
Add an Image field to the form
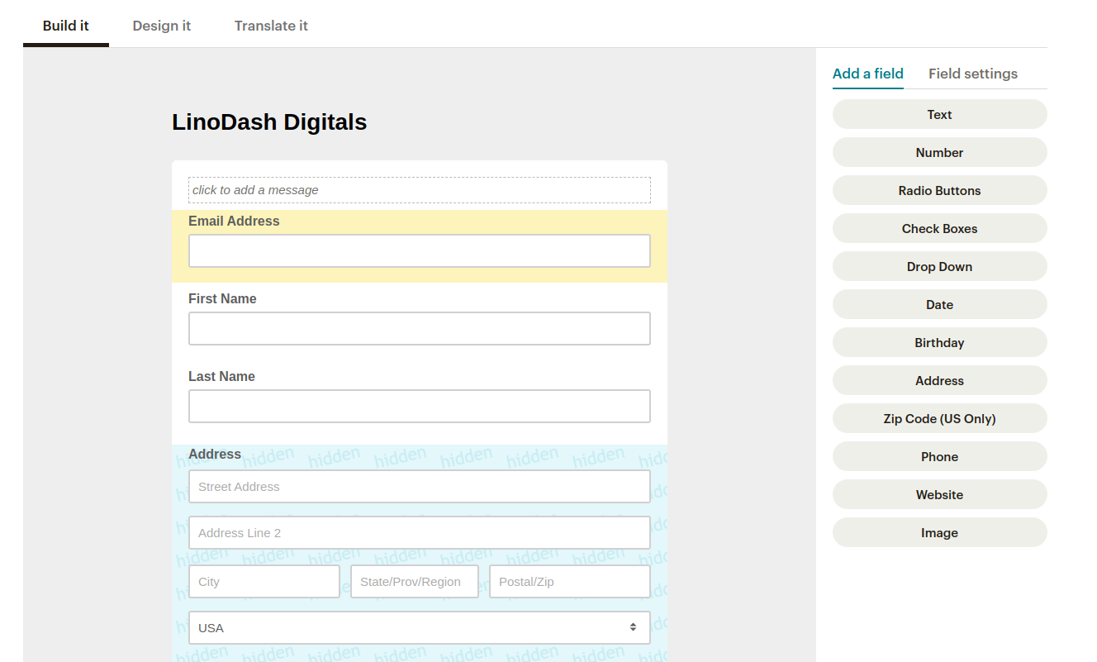939,532
